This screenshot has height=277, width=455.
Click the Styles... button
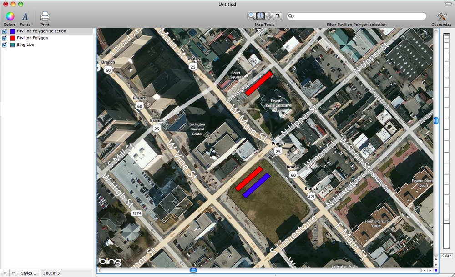tap(28, 273)
